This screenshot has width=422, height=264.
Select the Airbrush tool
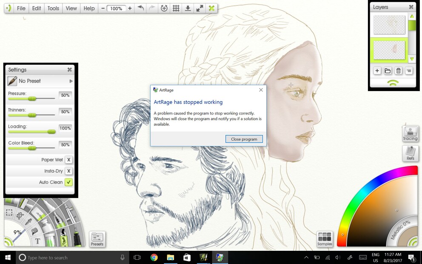(x=70, y=213)
